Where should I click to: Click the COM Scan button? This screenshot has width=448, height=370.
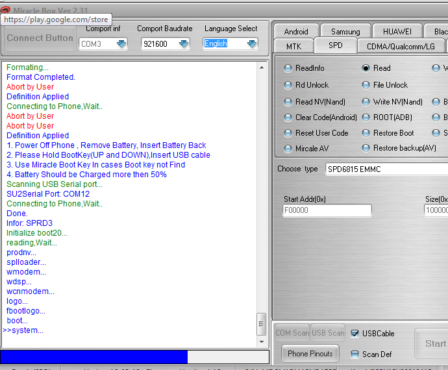[292, 333]
